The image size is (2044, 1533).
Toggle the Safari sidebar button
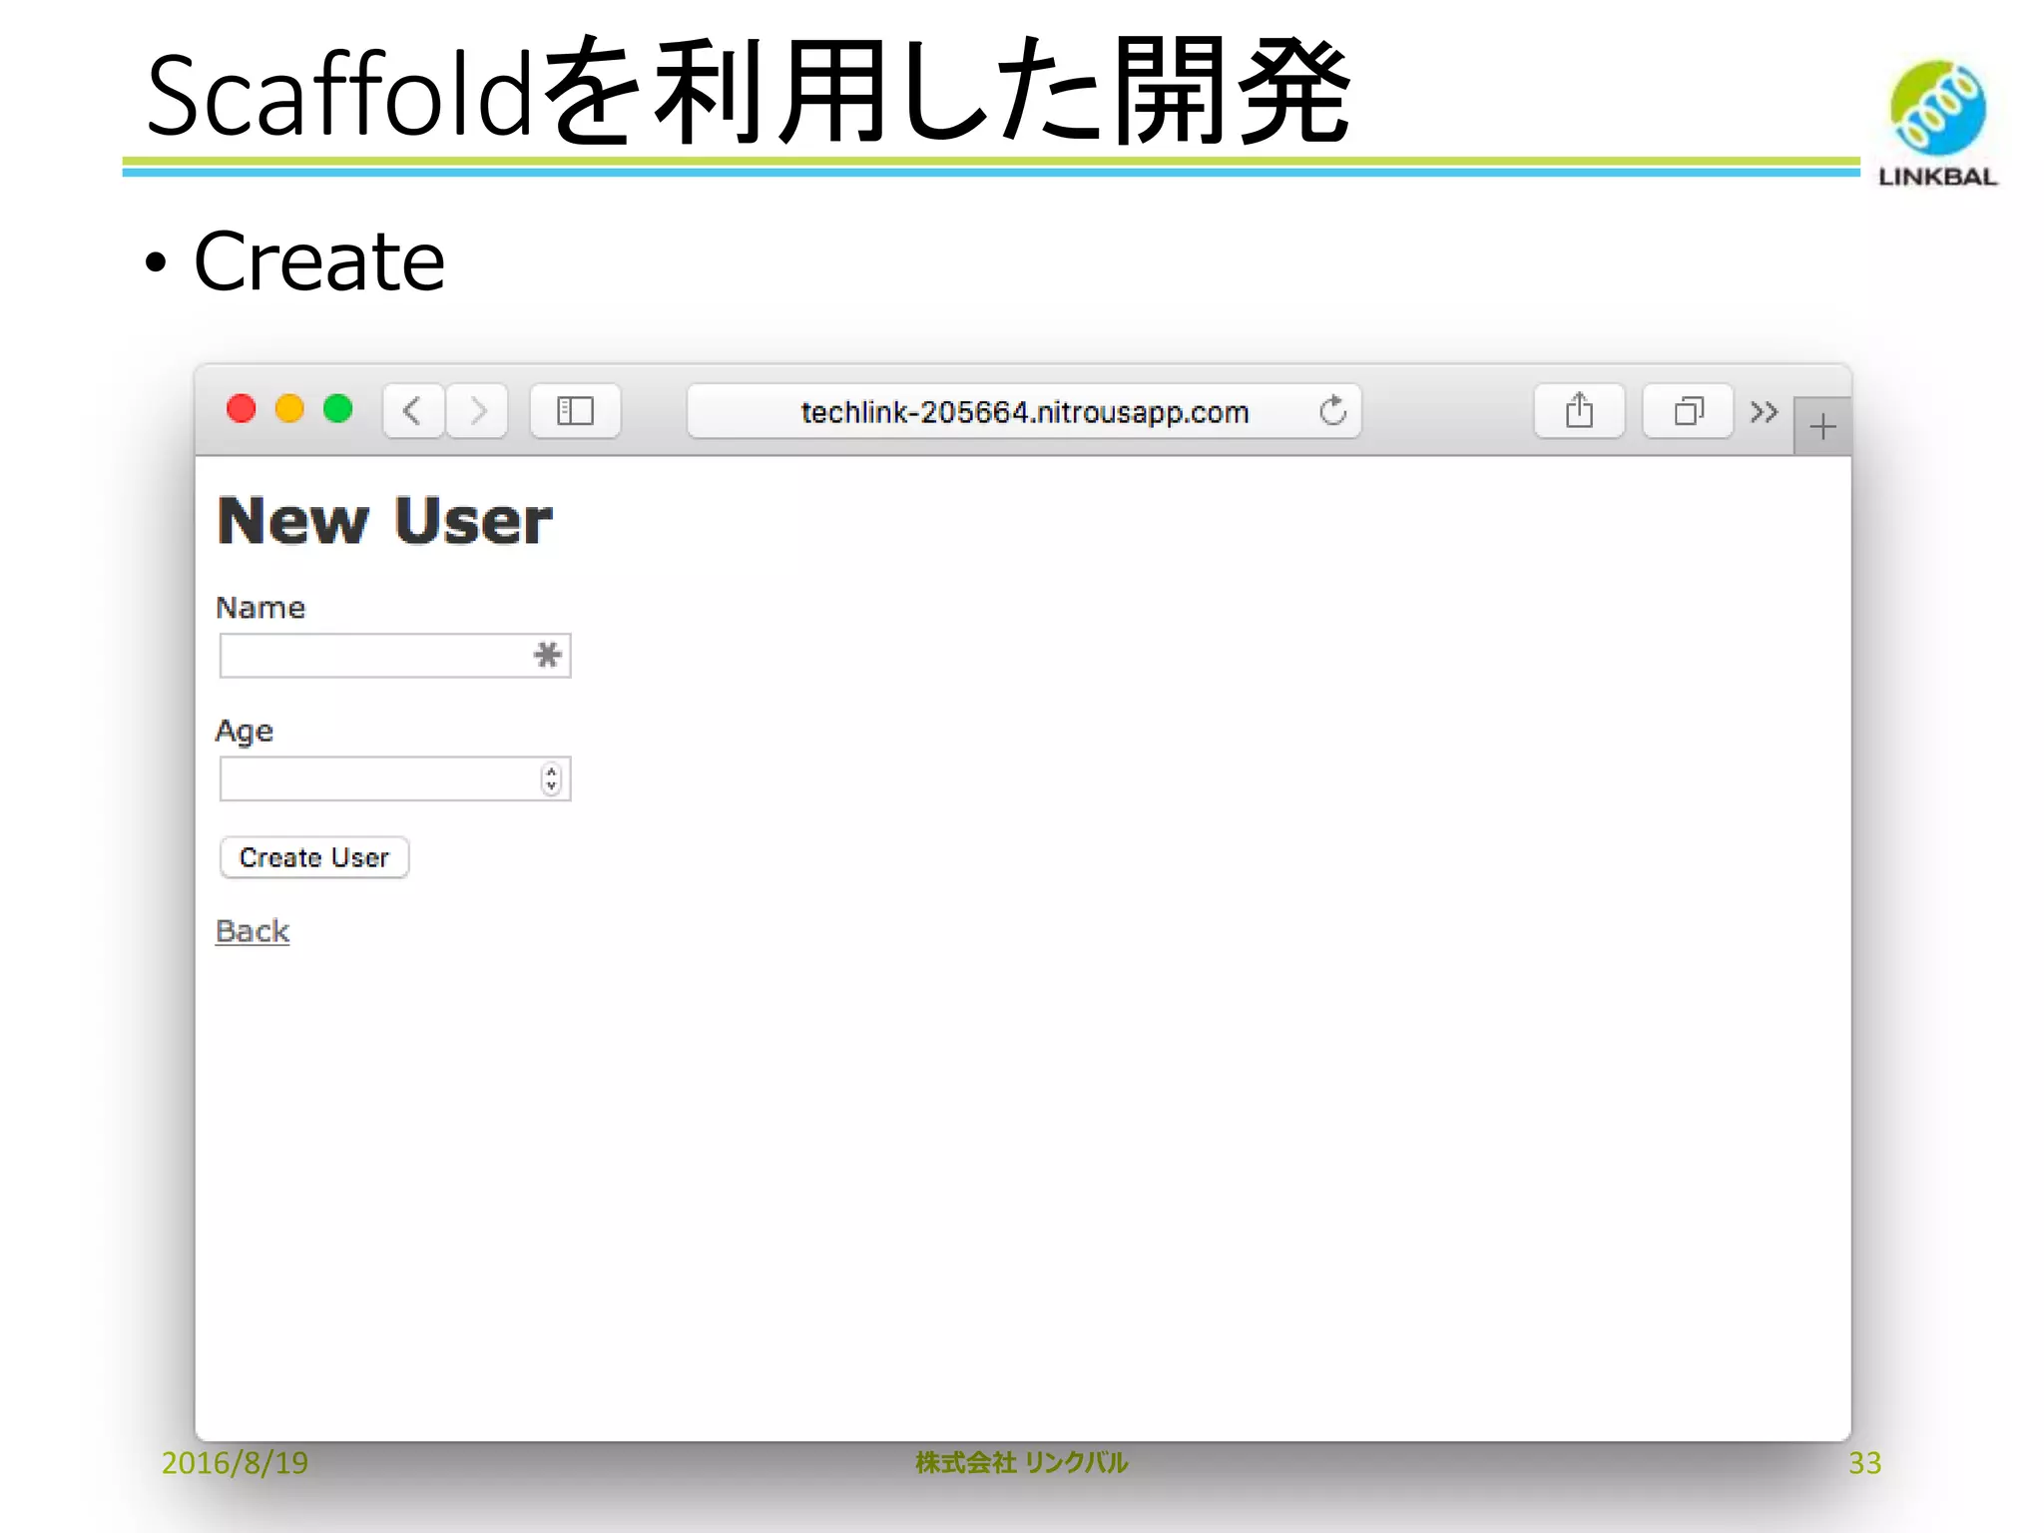coord(575,411)
